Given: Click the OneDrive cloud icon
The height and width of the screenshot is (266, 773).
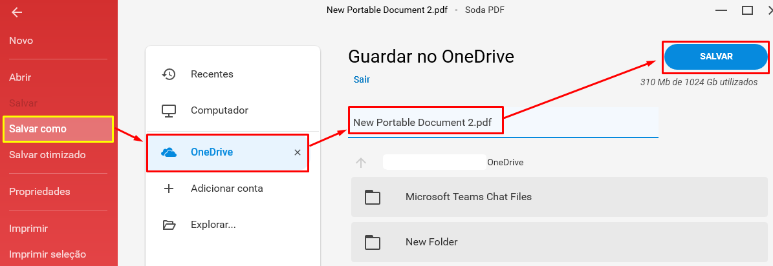Looking at the screenshot, I should coord(169,152).
